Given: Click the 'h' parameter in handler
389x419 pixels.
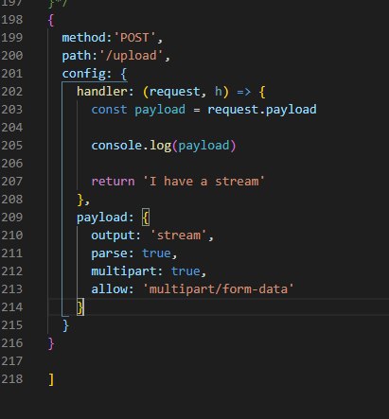Looking at the screenshot, I should click(219, 92).
